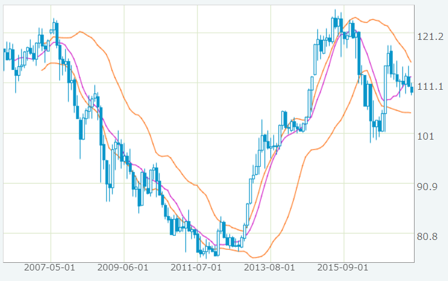Select the 80.8 price axis label
The height and width of the screenshot is (281, 448).
[427, 236]
